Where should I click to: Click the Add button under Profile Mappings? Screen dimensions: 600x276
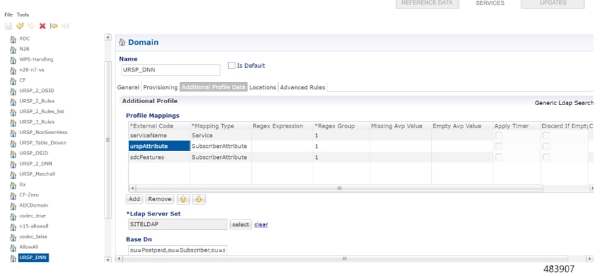tap(134, 199)
